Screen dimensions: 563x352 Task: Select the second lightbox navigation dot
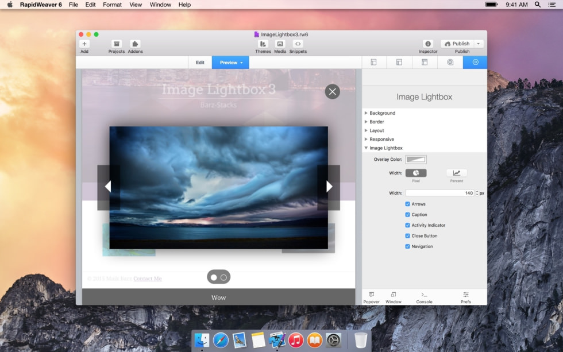coord(223,277)
